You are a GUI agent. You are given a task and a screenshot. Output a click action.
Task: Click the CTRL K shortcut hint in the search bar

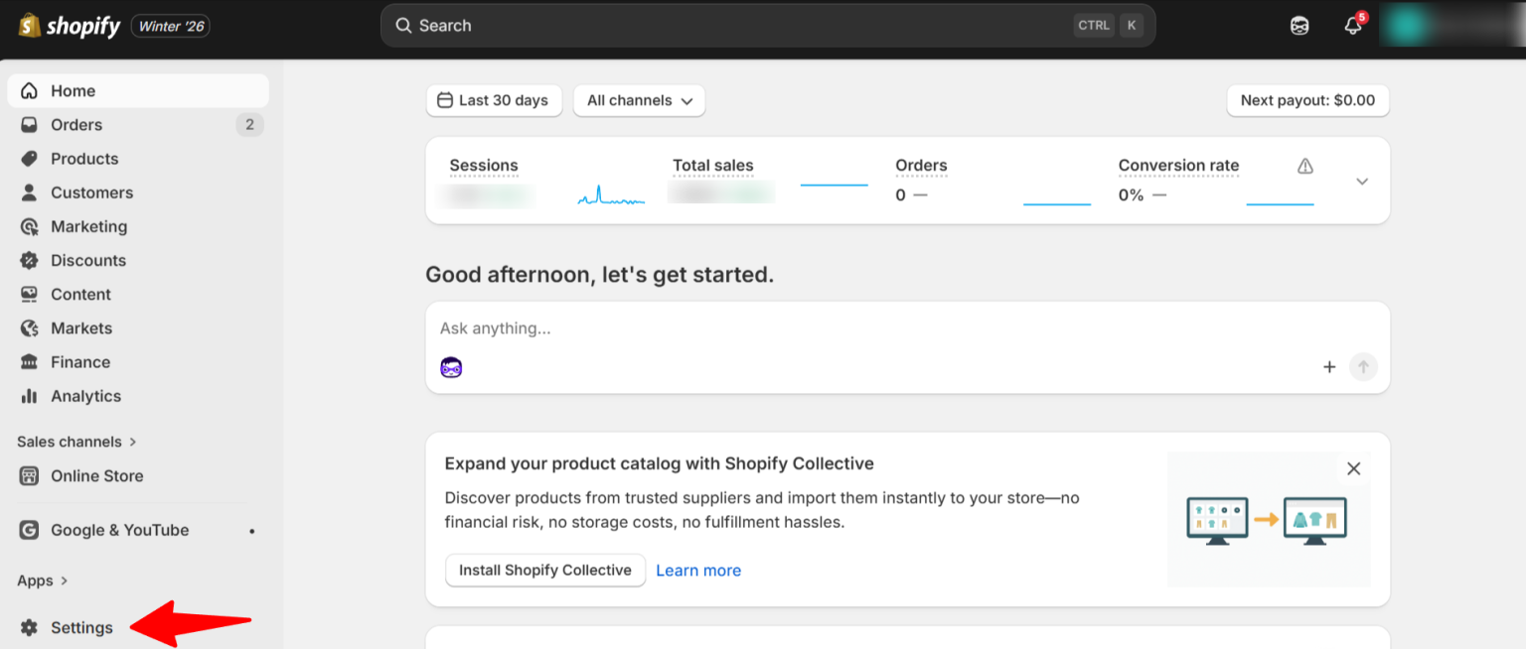1109,26
